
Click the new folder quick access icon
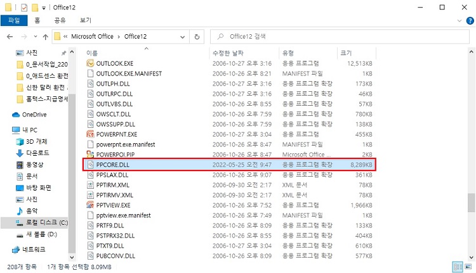pyautogui.click(x=35, y=7)
